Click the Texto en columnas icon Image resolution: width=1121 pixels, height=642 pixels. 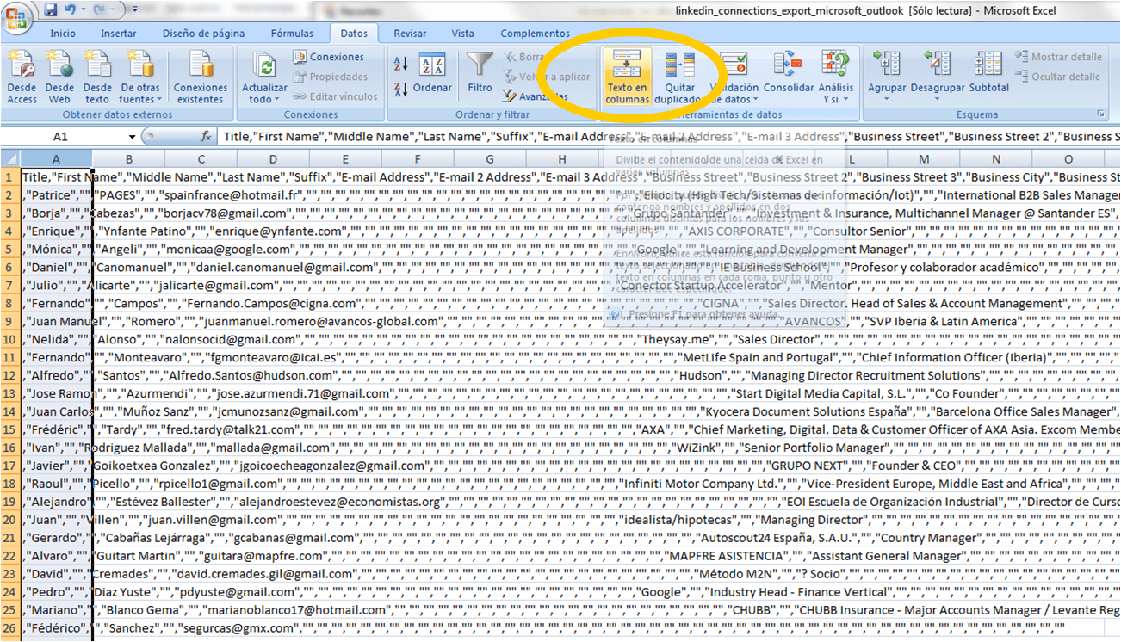click(x=626, y=66)
